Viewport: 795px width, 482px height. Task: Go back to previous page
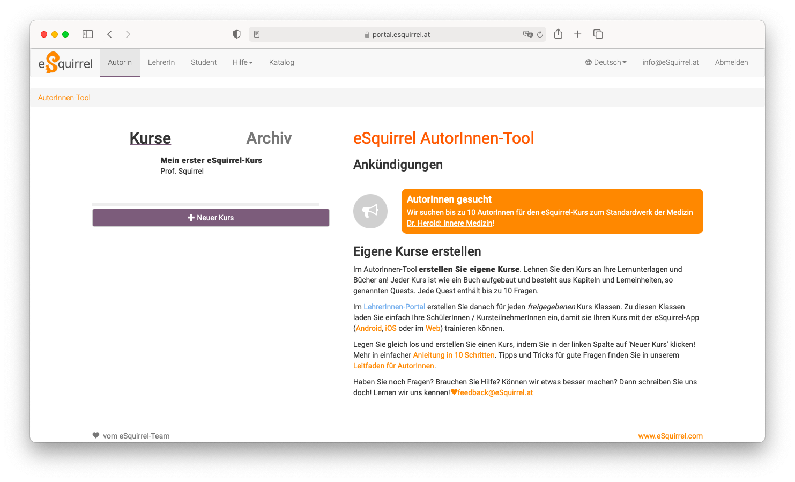click(109, 34)
